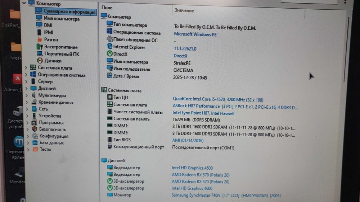Click the Хранение данных icon

[34, 102]
